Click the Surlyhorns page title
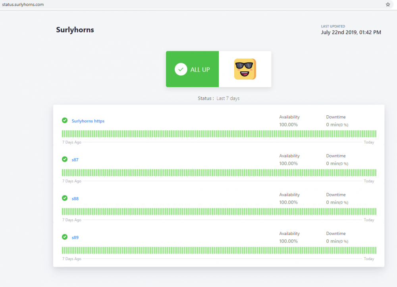 click(x=75, y=30)
